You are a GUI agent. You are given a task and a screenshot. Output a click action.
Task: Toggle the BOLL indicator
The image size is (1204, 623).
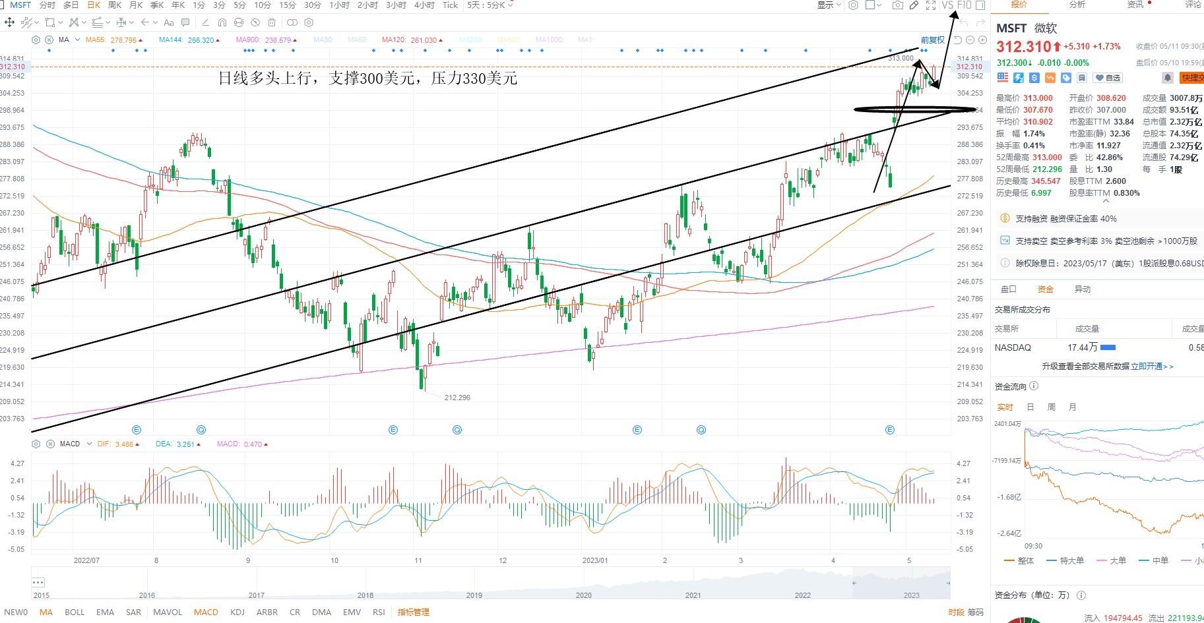pyautogui.click(x=75, y=612)
